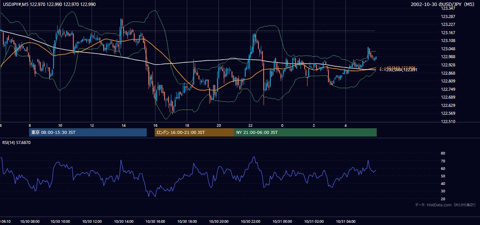
Task: Click the HistData.com data source credit
Action: pyautogui.click(x=445, y=205)
